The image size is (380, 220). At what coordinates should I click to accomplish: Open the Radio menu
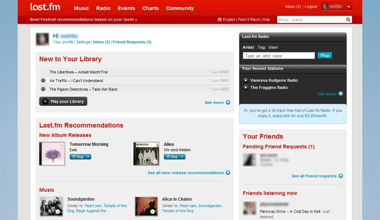[103, 8]
